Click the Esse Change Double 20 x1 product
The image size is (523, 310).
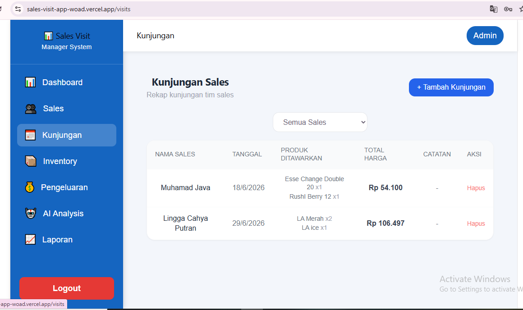(314, 183)
